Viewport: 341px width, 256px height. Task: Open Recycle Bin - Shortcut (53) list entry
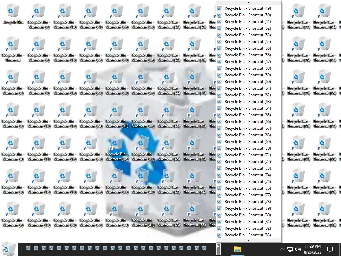pyautogui.click(x=248, y=35)
